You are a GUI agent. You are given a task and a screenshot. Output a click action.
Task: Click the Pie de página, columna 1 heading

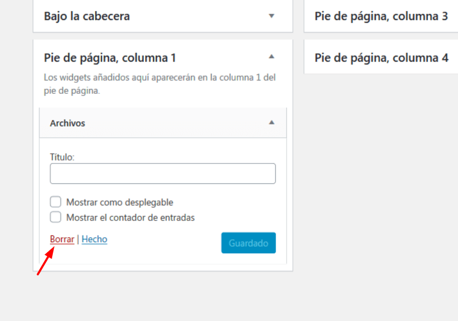point(110,58)
